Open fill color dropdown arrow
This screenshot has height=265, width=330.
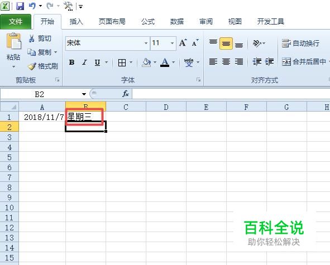155,62
